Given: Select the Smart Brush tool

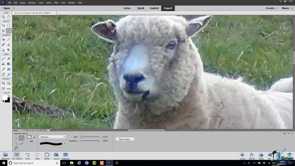Looking at the screenshot, I should tap(3, 45).
